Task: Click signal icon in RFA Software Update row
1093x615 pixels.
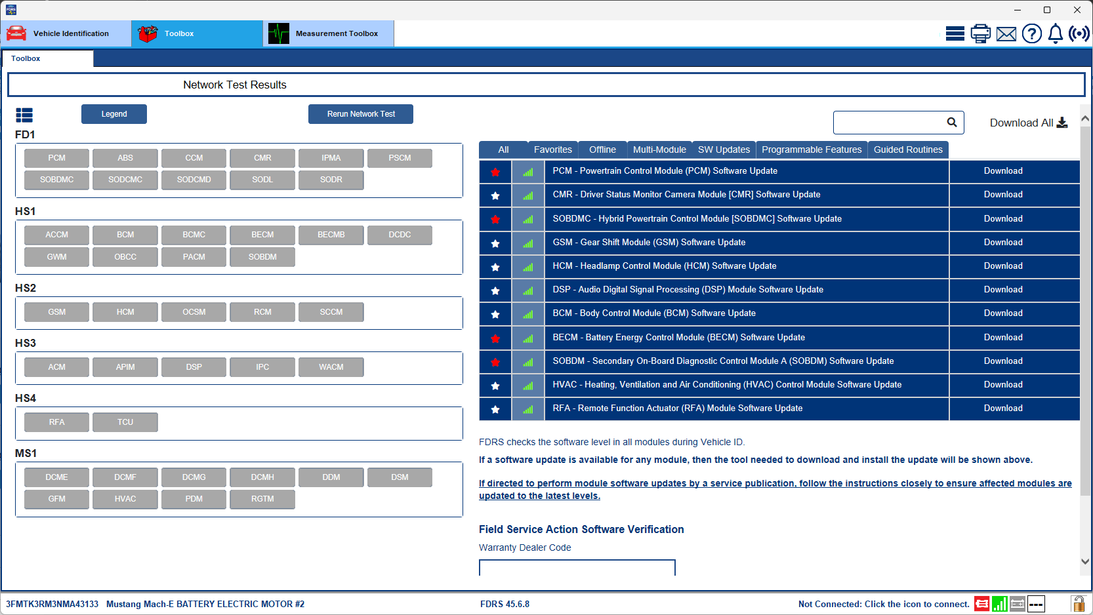Action: click(x=528, y=409)
